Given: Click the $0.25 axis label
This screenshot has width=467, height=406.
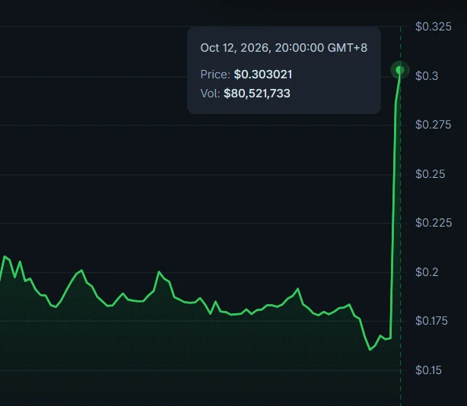Looking at the screenshot, I should tap(430, 174).
